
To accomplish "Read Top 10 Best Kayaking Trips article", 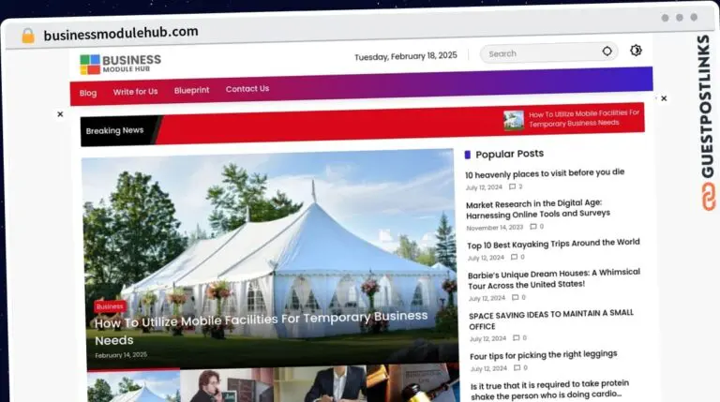I will coord(553,243).
